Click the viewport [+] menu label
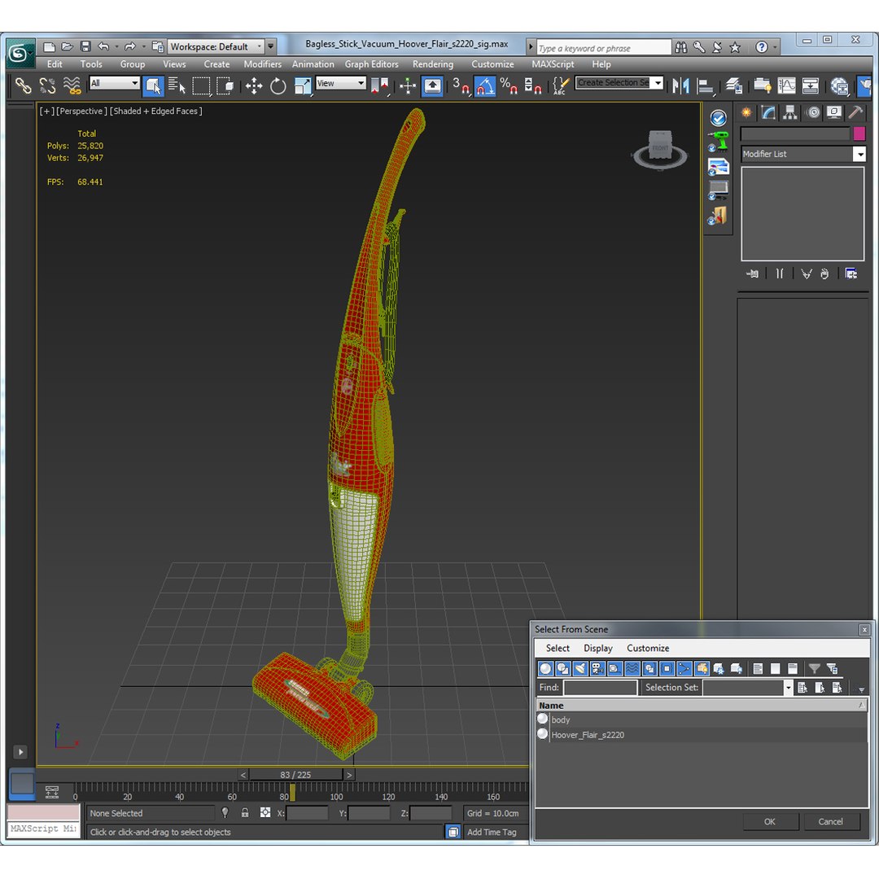 [x=46, y=111]
